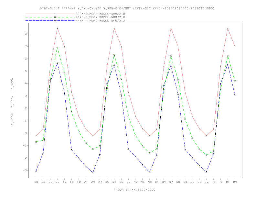
Task: Click y-axis tick label -2
Action: (x=25, y=158)
